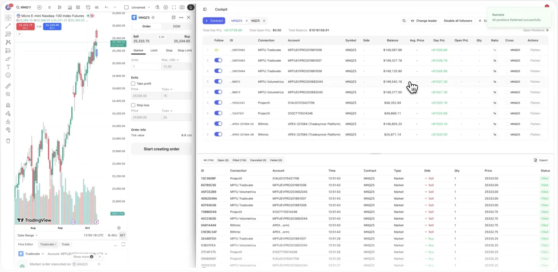Image resolution: width=558 pixels, height=272 pixels.
Task: Lock all drawings with the padlock icon
Action: coord(8,122)
